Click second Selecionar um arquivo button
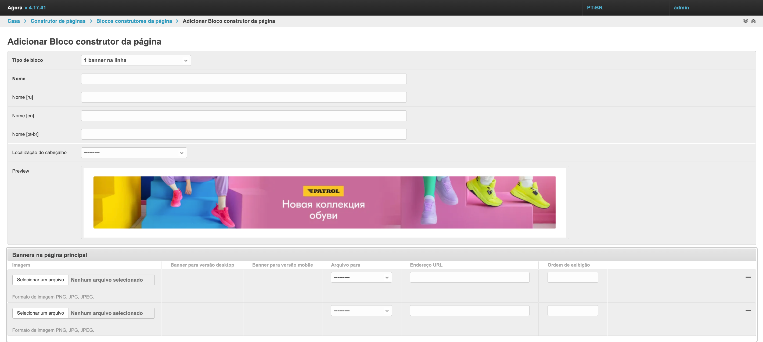This screenshot has width=763, height=342. [41, 313]
